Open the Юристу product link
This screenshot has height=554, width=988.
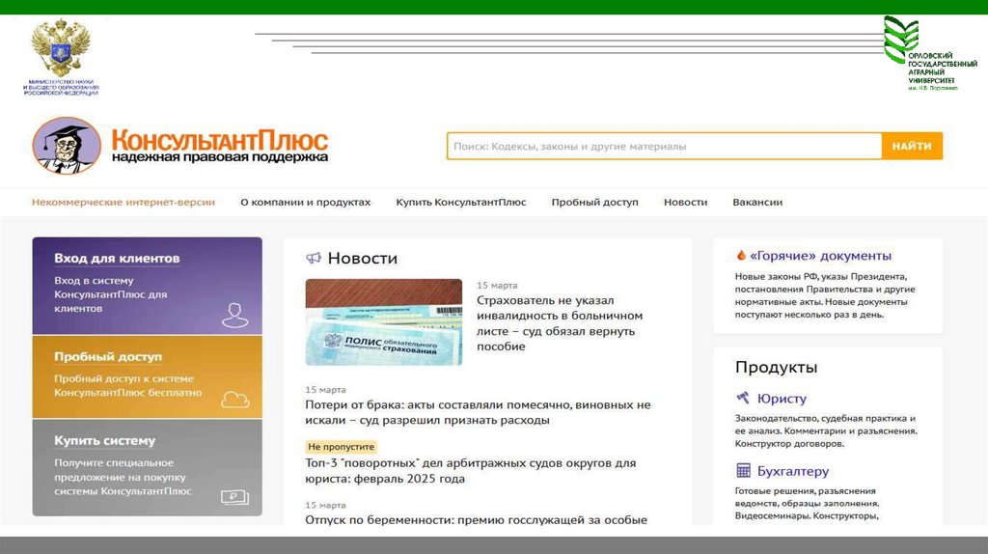782,399
